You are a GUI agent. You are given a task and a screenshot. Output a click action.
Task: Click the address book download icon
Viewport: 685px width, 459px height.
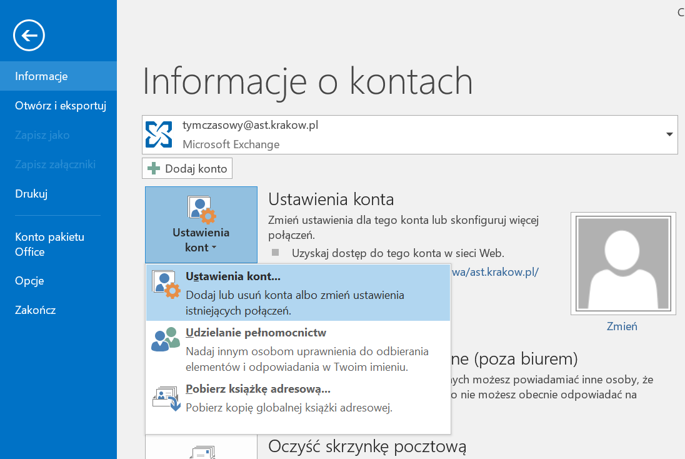coord(166,399)
